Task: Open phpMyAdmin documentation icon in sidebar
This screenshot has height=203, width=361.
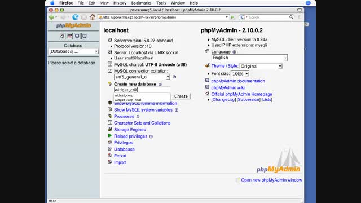Action: [77, 36]
